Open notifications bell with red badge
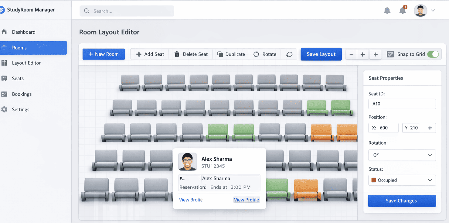The height and width of the screenshot is (223, 449). pos(403,10)
